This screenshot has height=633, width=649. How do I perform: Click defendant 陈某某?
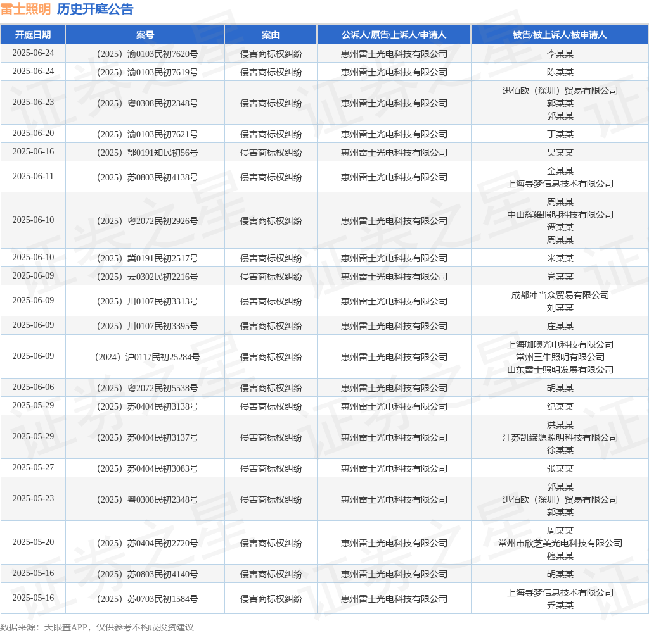pyautogui.click(x=560, y=72)
